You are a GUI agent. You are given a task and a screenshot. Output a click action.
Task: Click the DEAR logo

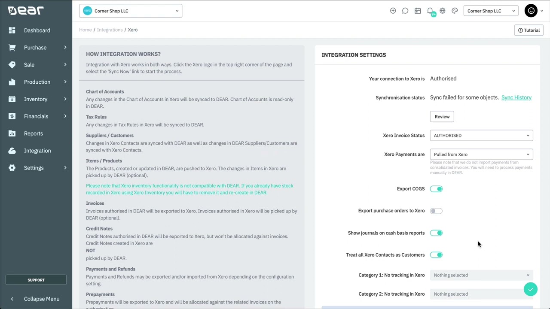[x=26, y=11]
